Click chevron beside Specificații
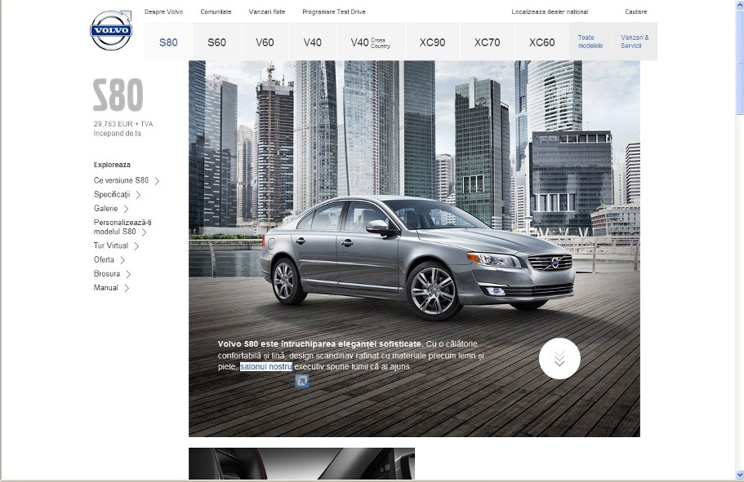Viewport: 744px width, 482px height. (138, 195)
